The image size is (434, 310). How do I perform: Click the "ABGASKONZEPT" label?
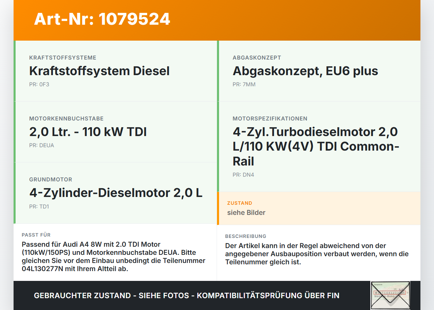tap(257, 58)
